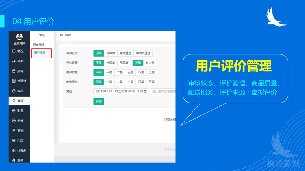Click the 分析 analytics icon

(x=14, y=121)
